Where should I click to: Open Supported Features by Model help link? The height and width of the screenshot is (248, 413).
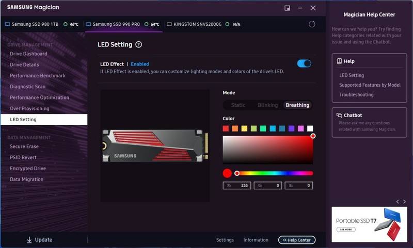(x=370, y=85)
